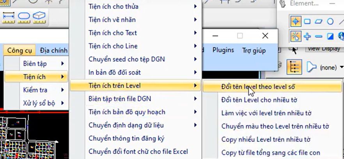The width and height of the screenshot is (344, 159).
Task: Expand In bản đồ đối soát submenu
Action: (x=135, y=72)
